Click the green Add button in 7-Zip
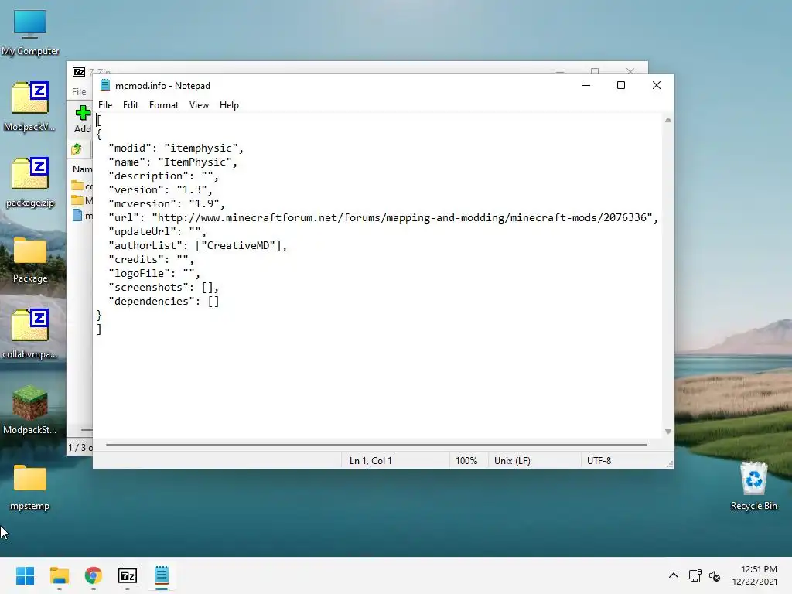This screenshot has width=792, height=594. [x=82, y=119]
